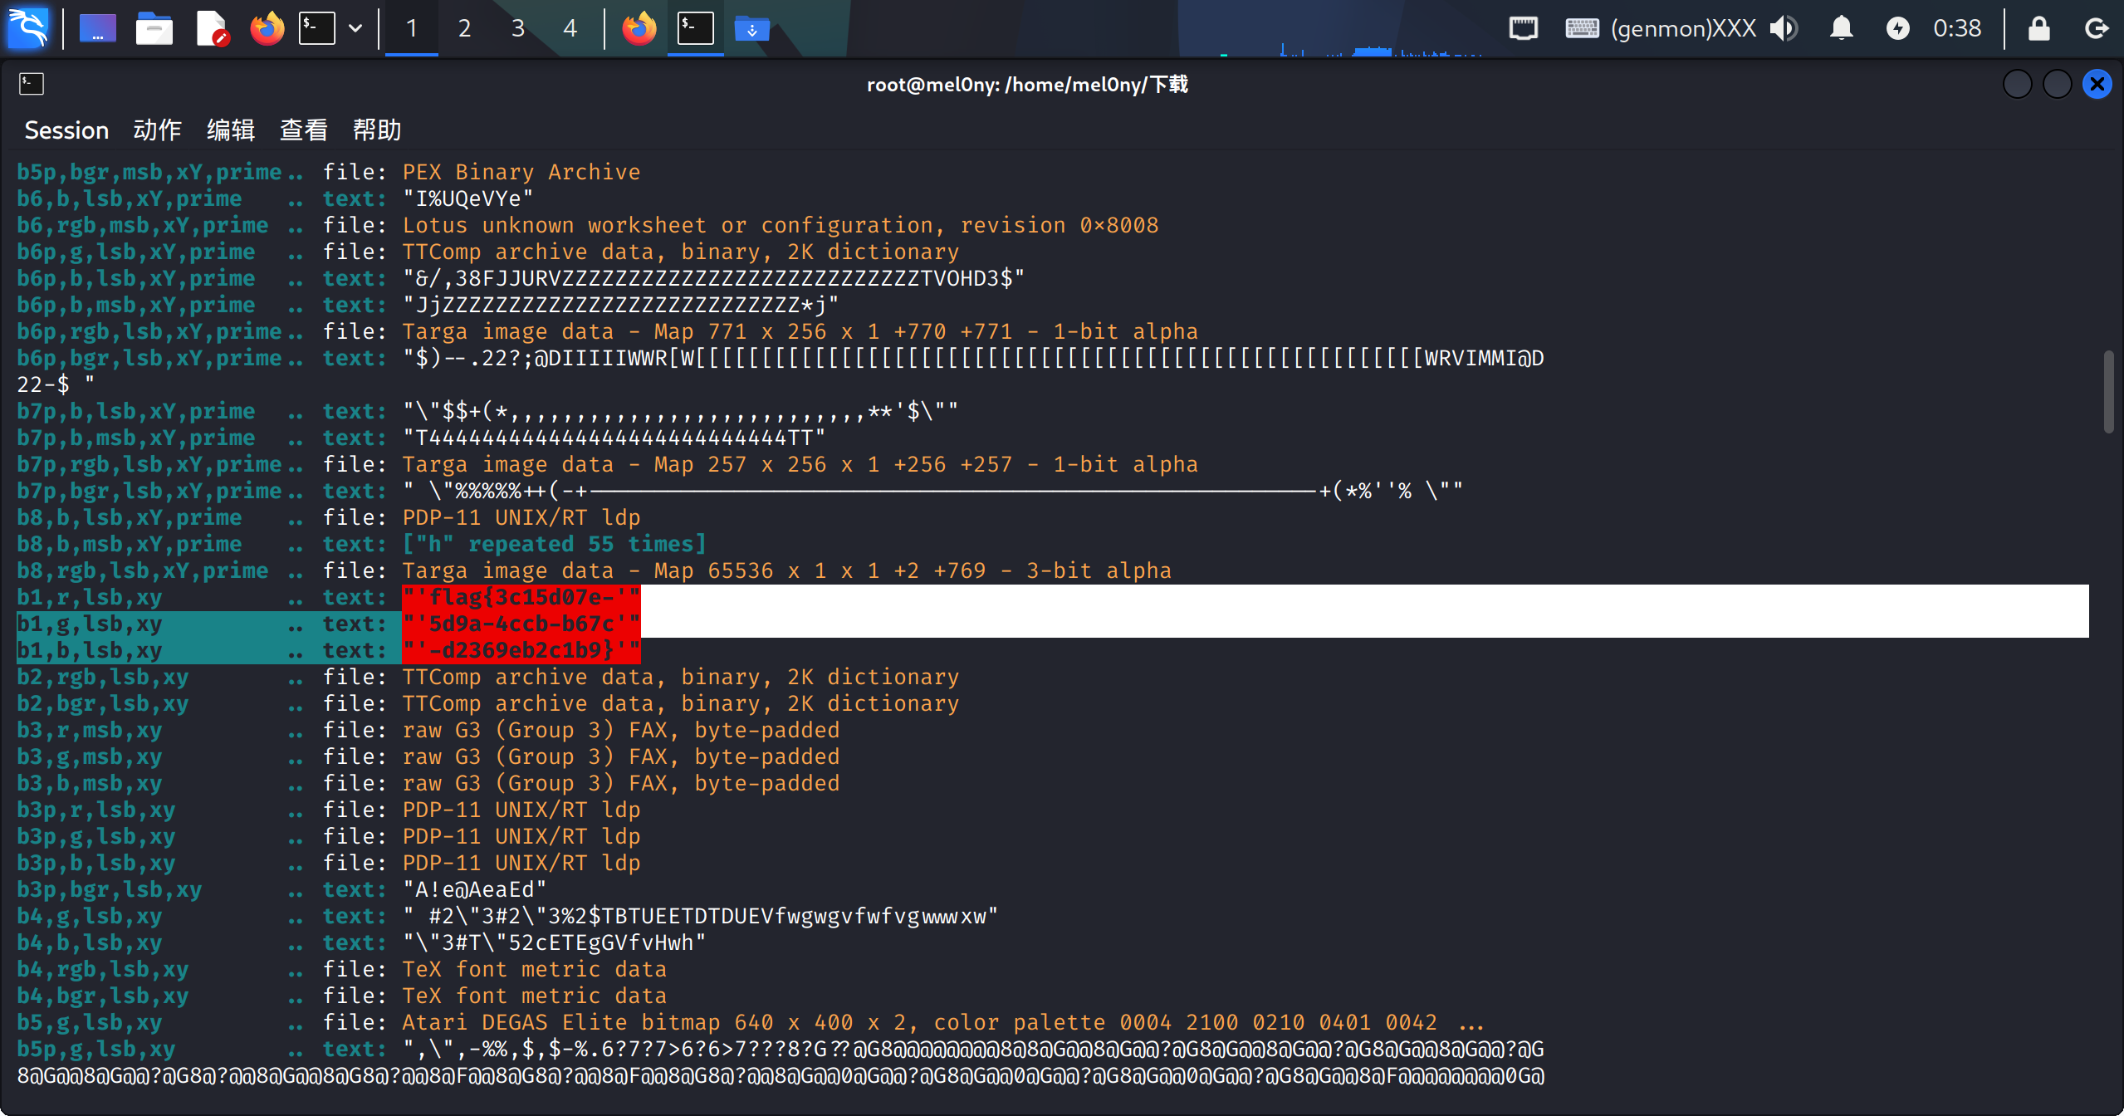
Task: Click the terminal vertical scrollbar
Action: [x=2107, y=392]
